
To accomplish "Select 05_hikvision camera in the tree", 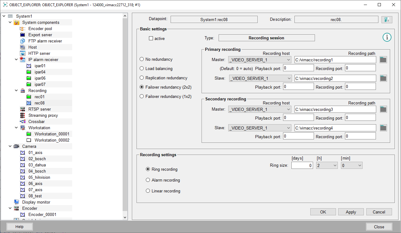I will pyautogui.click(x=39, y=177).
